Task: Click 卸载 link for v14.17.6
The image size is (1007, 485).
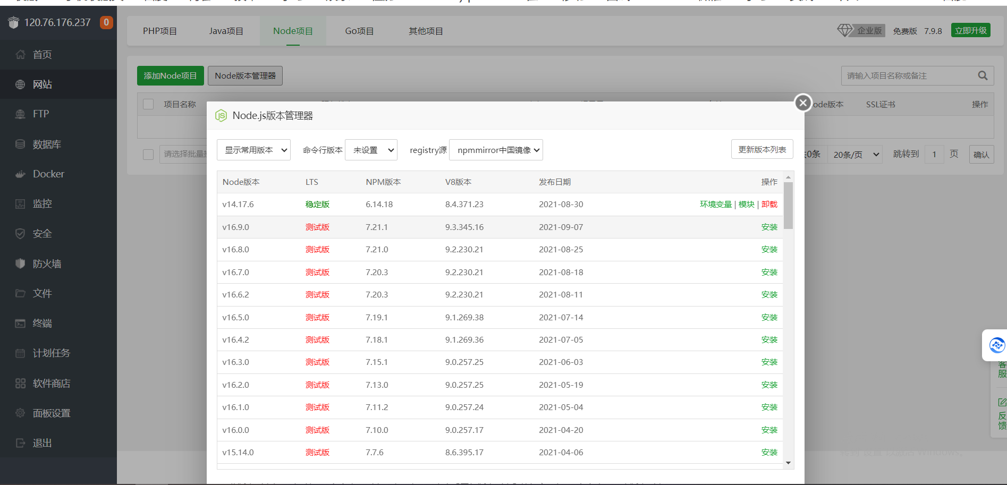Action: click(769, 205)
